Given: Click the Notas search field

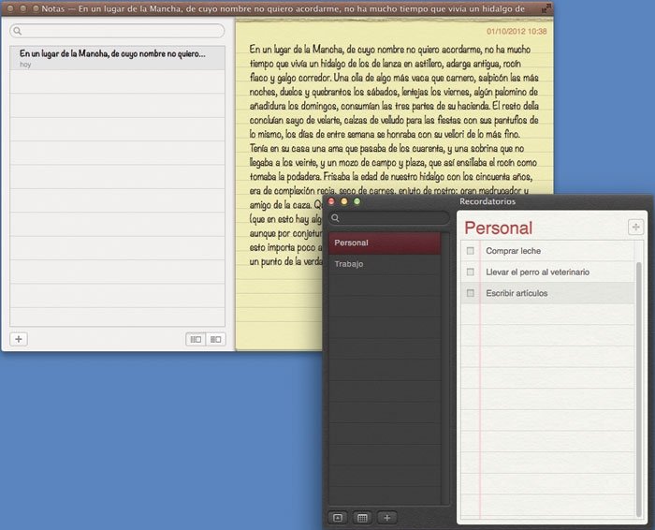Looking at the screenshot, I should [117, 31].
